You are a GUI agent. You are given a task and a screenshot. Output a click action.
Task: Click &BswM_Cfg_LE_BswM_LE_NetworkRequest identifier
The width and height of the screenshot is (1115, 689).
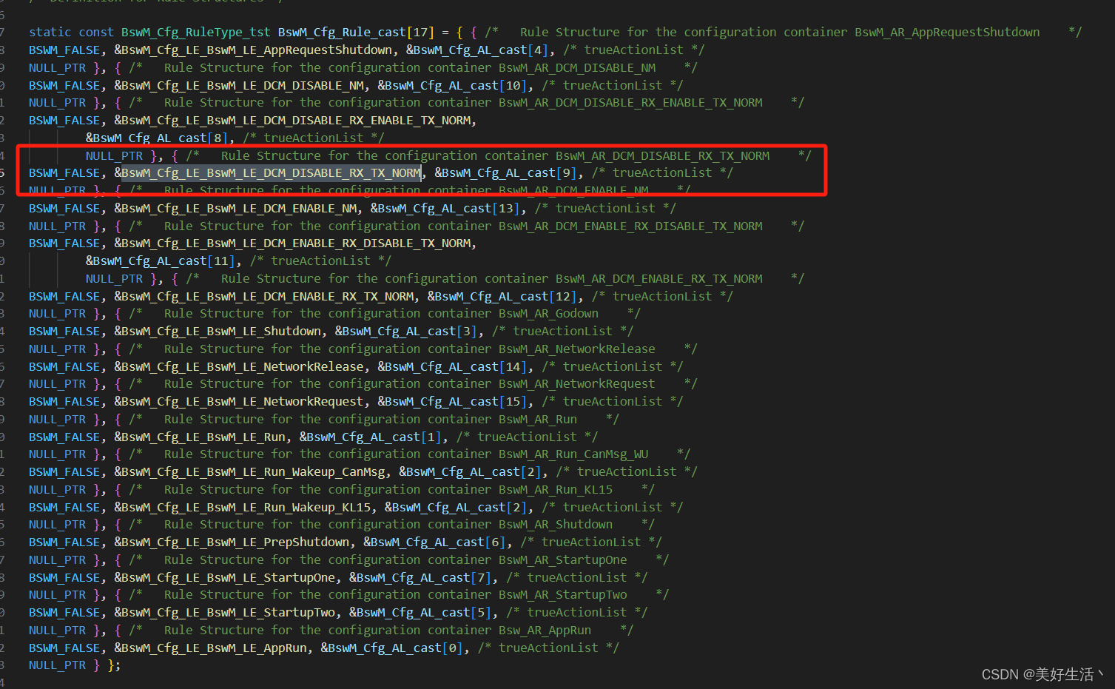click(239, 401)
